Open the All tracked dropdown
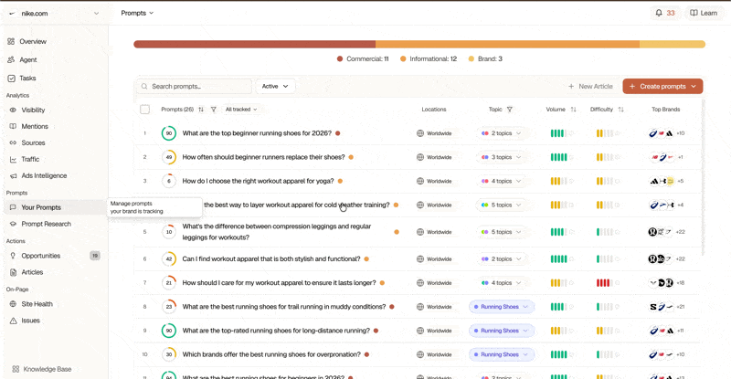The image size is (731, 379). 241,110
